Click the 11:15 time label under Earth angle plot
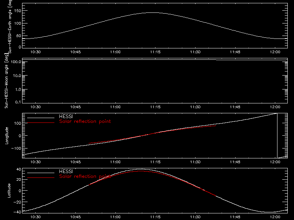 [x=155, y=52]
